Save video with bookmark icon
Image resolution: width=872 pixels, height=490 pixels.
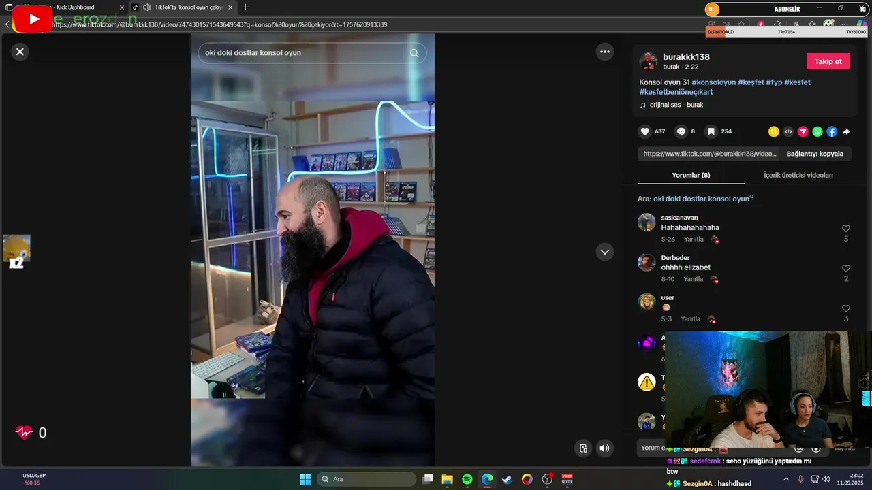[711, 131]
